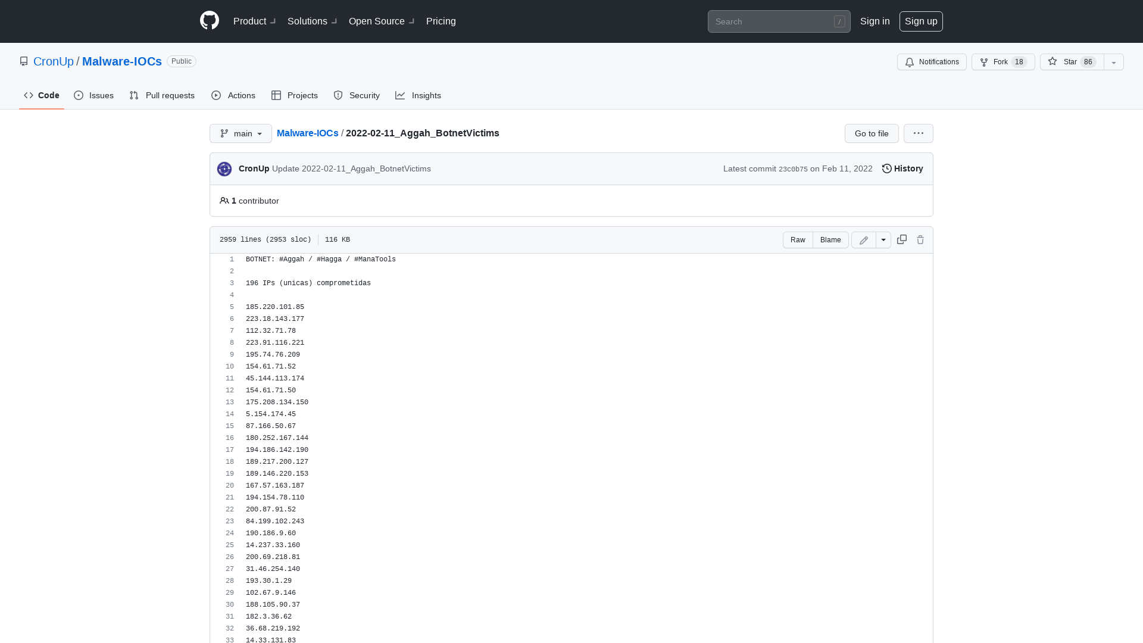Open commit hash 23c0b75
This screenshot has width=1143, height=643.
793,169
